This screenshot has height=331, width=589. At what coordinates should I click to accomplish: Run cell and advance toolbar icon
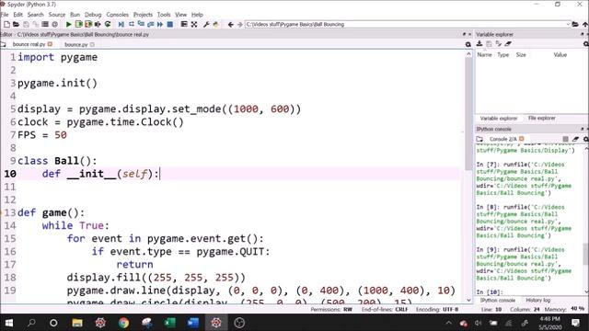click(88, 25)
